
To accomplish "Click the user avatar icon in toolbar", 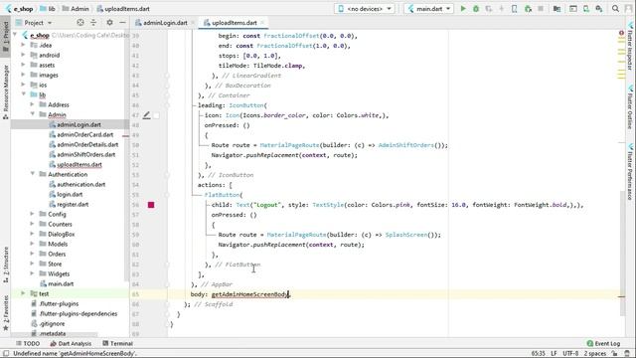I will point(628,9).
